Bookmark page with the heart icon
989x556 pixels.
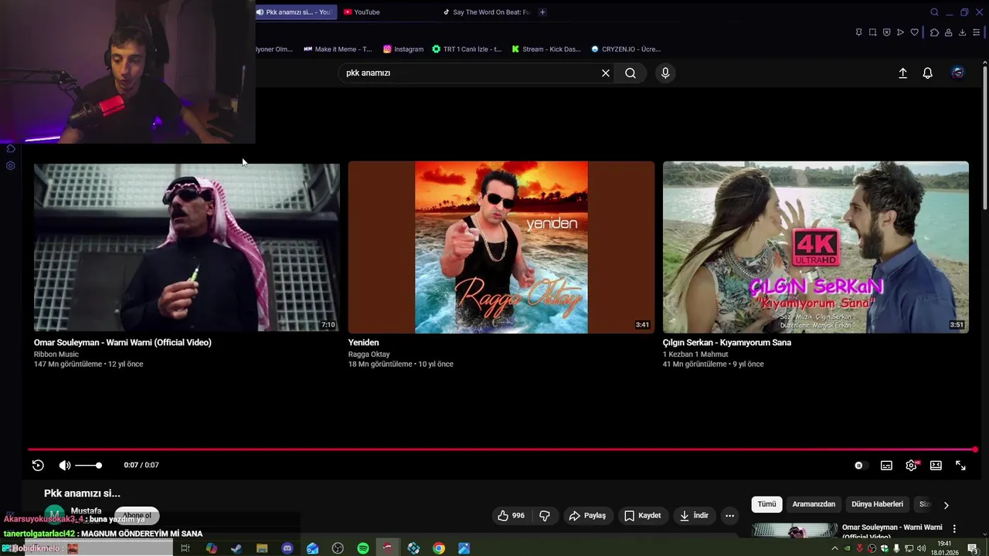914,32
